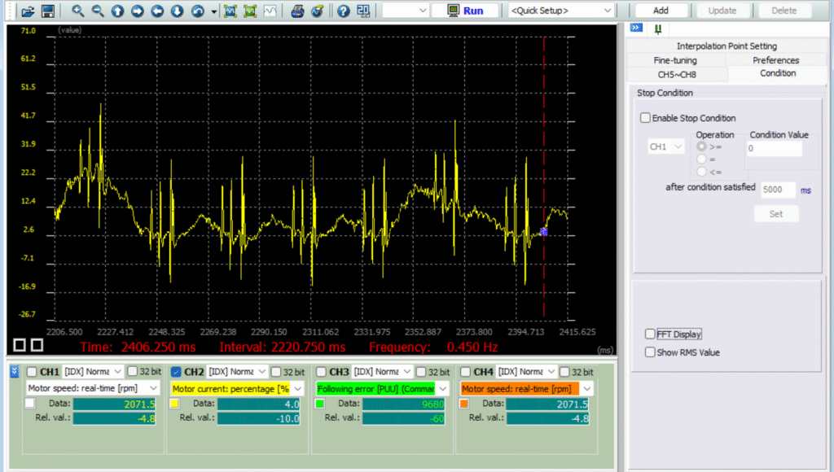Select the graph export image icon
Image resolution: width=834 pixels, height=472 pixels.
click(232, 11)
